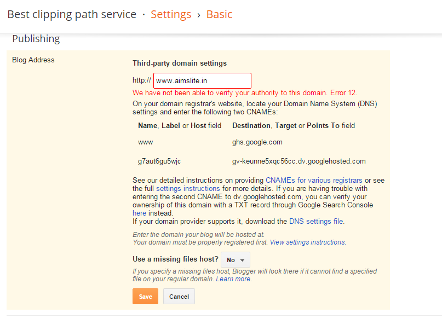Click the blog title 'Best clipping path service'
The width and height of the screenshot is (442, 319).
click(72, 14)
